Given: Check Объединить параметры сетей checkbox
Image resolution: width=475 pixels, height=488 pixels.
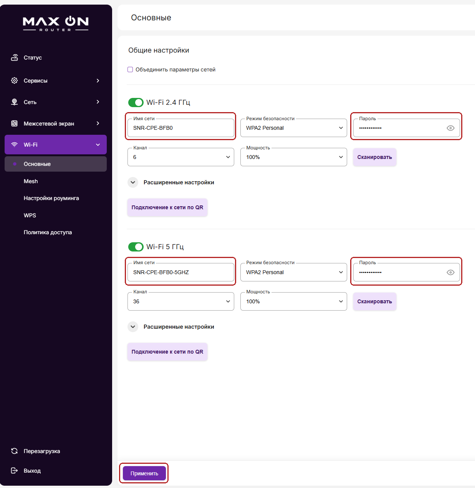Looking at the screenshot, I should point(130,69).
